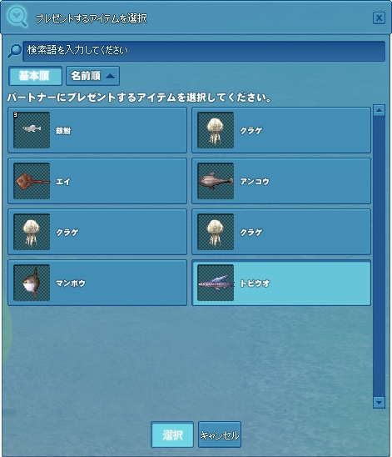This screenshot has height=457, width=392.
Task: Confirm with the 選択 button
Action: coord(172,434)
